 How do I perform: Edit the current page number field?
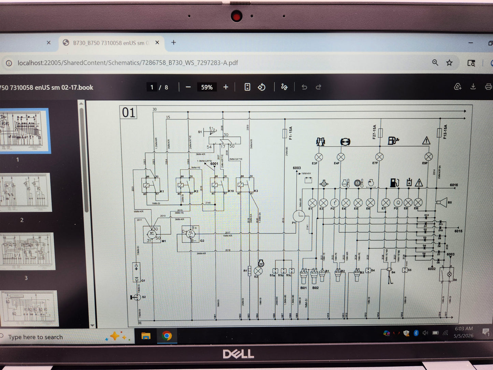pos(152,87)
